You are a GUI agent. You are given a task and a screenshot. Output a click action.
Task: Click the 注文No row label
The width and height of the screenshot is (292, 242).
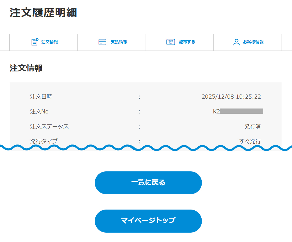(x=39, y=112)
